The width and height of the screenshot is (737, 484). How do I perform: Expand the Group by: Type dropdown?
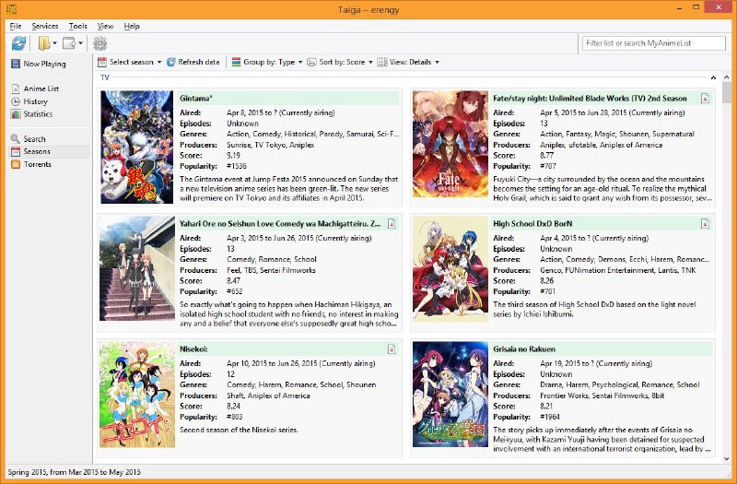267,62
